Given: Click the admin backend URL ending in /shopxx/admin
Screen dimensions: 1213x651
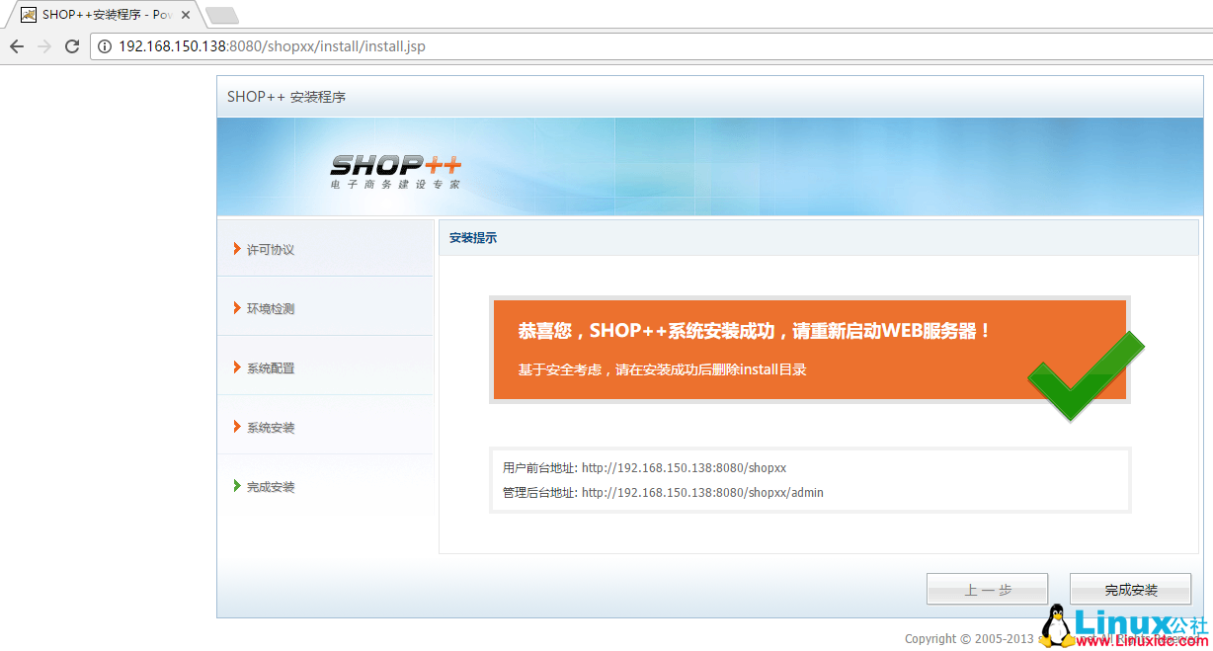Looking at the screenshot, I should click(x=701, y=493).
